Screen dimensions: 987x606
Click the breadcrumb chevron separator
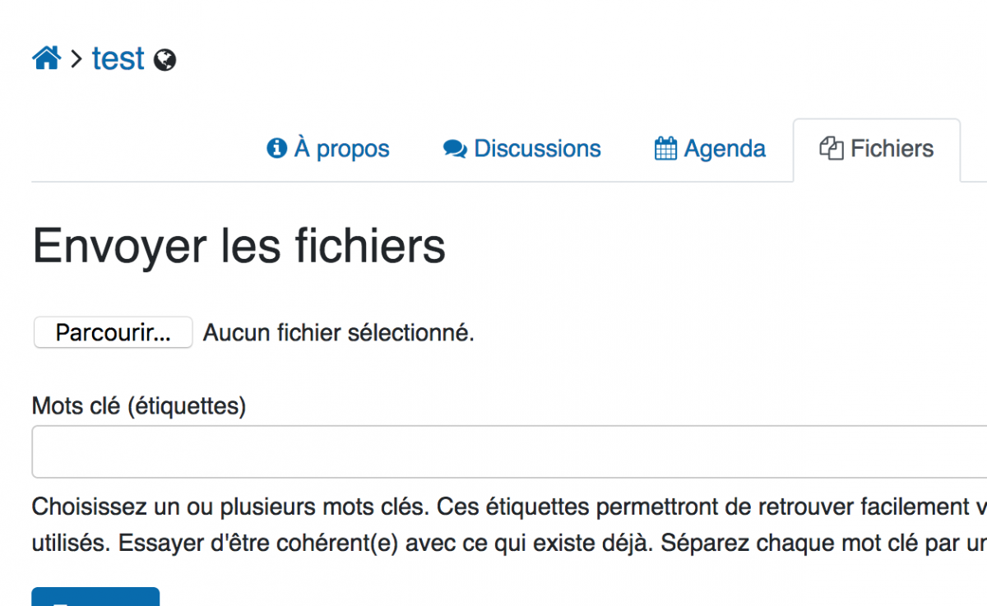tap(76, 58)
